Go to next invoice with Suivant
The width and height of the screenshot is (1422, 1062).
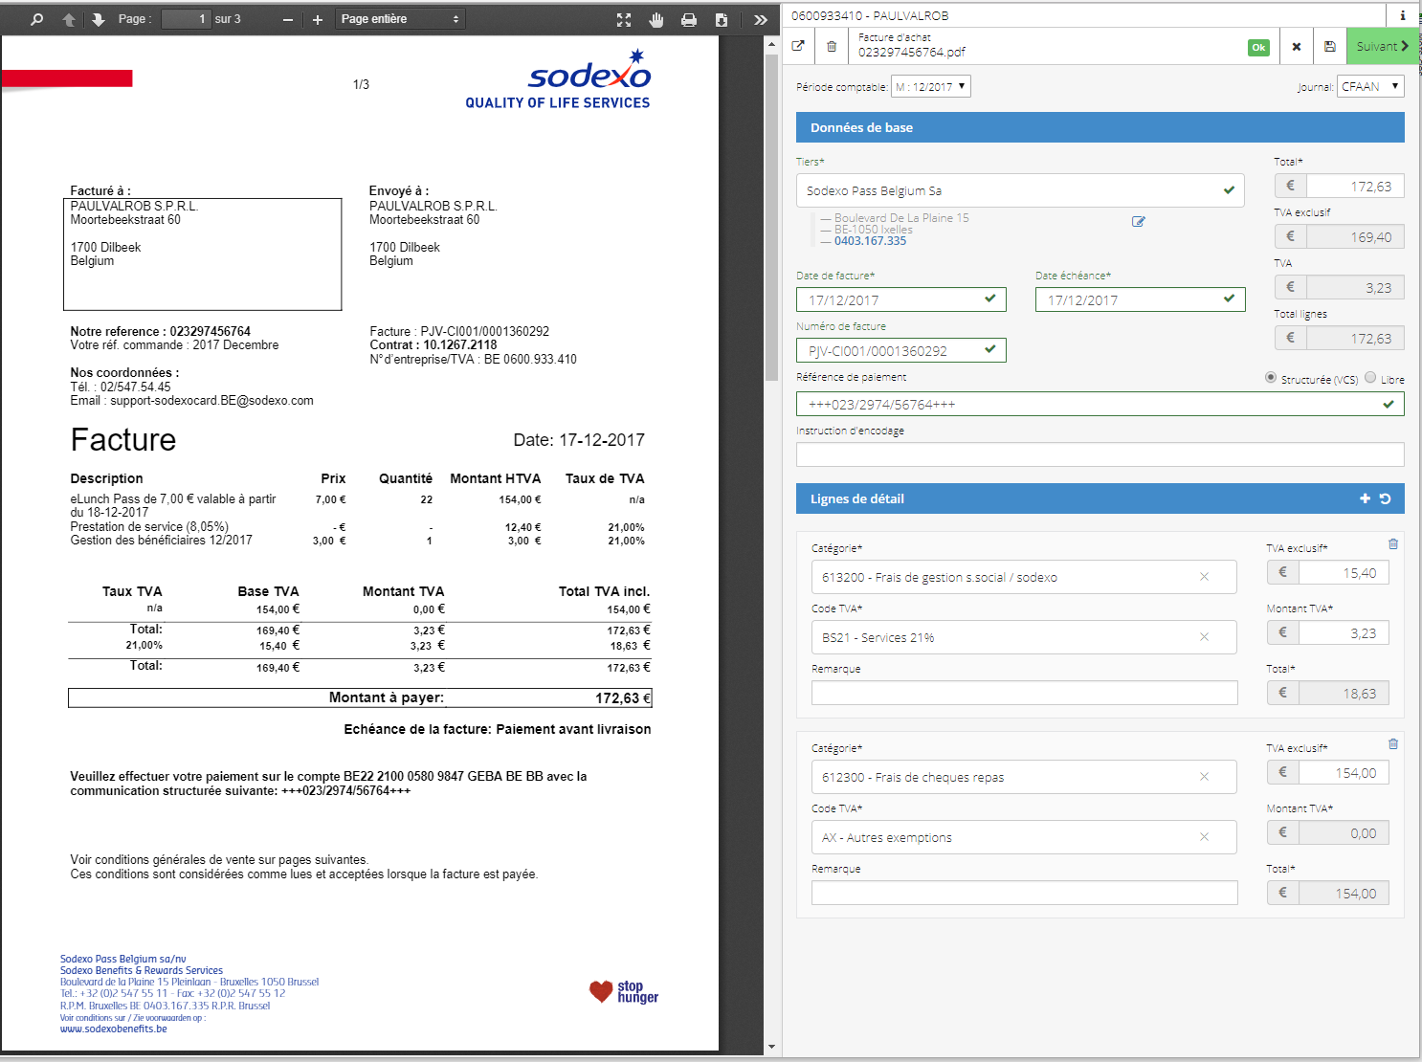1382,46
